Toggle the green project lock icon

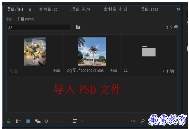[9, 121]
